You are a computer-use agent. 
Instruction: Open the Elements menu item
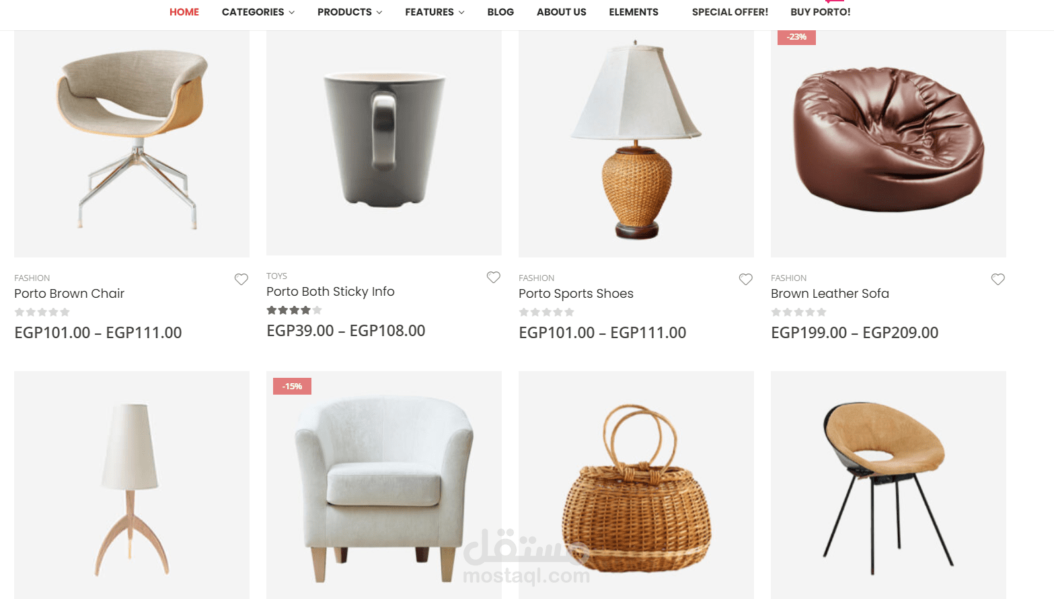634,12
